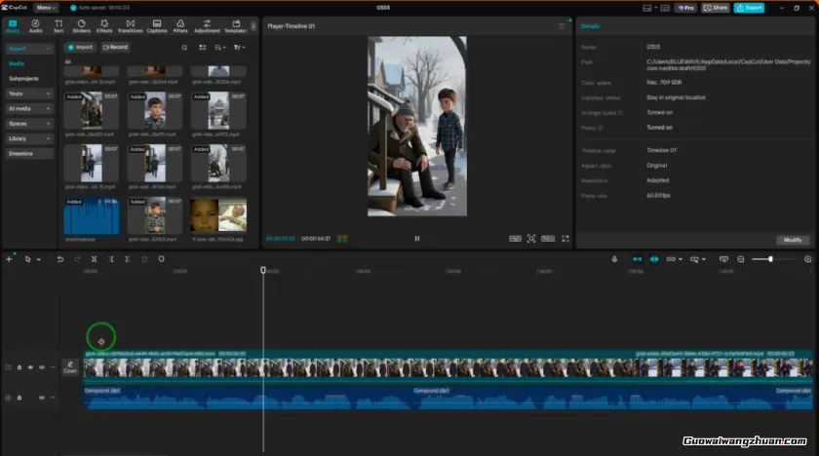Switch to the Audio tab
This screenshot has height=456, width=819.
pyautogui.click(x=36, y=25)
